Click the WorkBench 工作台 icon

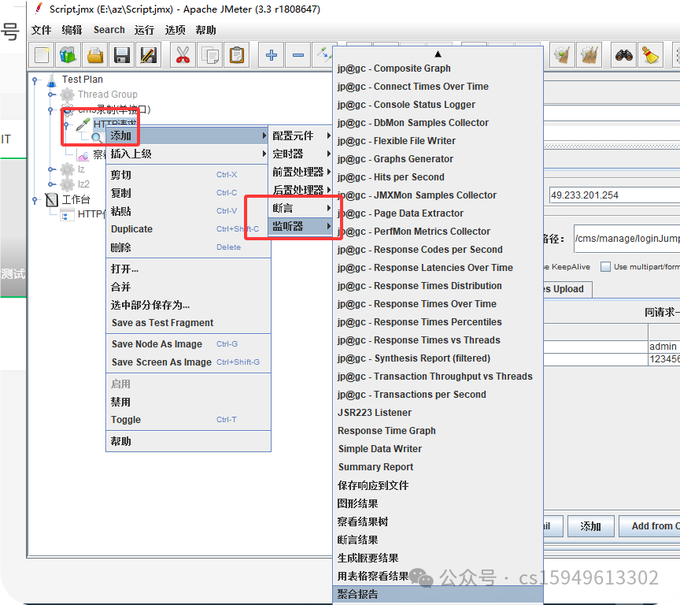click(x=52, y=199)
